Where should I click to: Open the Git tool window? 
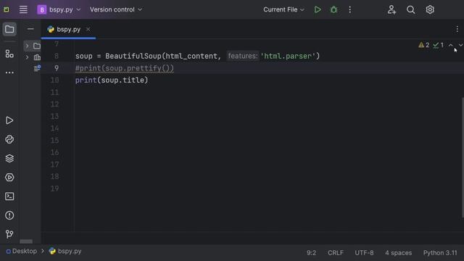[x=9, y=234]
